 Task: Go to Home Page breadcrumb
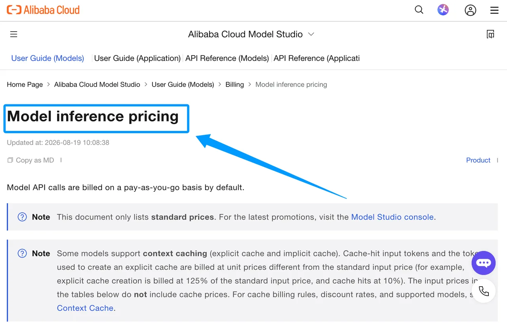coord(25,85)
